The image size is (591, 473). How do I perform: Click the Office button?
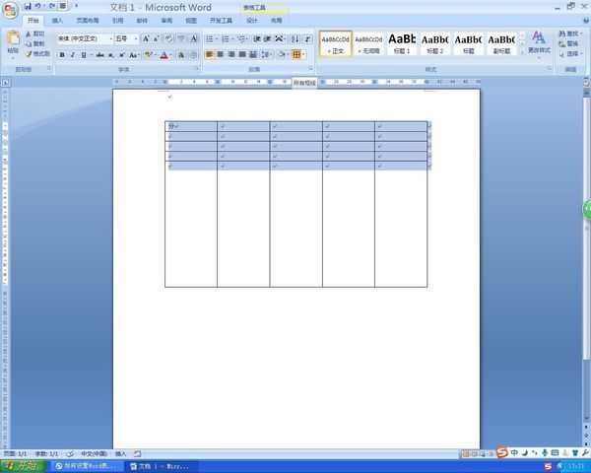[11, 10]
